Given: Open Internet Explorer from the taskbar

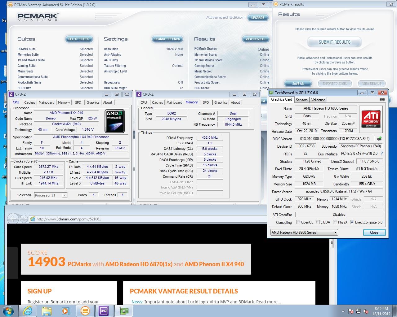Looking at the screenshot, I should click(x=28, y=311).
